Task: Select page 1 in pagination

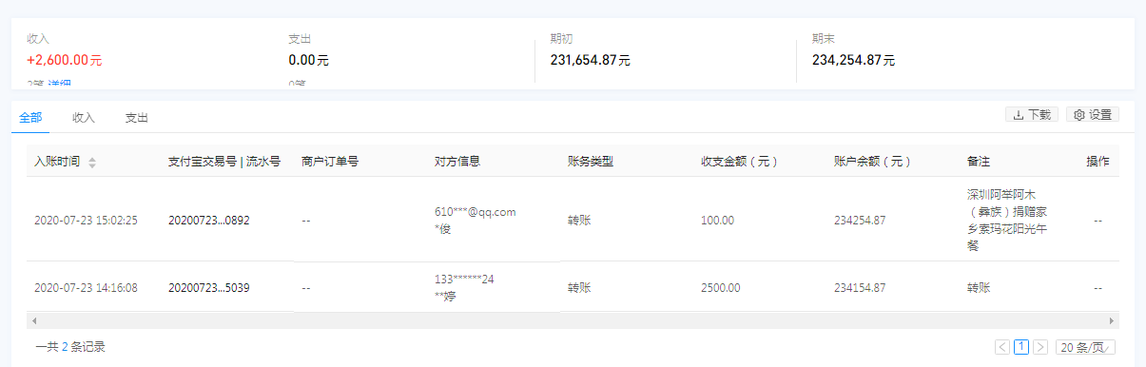Action: 1021,347
